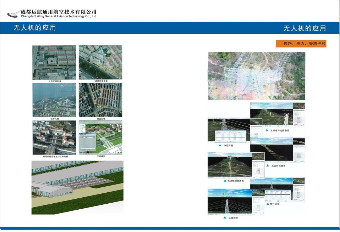Click the 电力线颜色更改 caption text
Screen dimensions: 340x232
coord(236,181)
